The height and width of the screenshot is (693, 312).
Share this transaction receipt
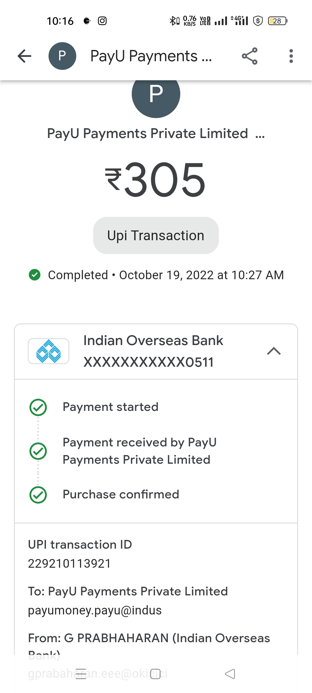coord(250,56)
